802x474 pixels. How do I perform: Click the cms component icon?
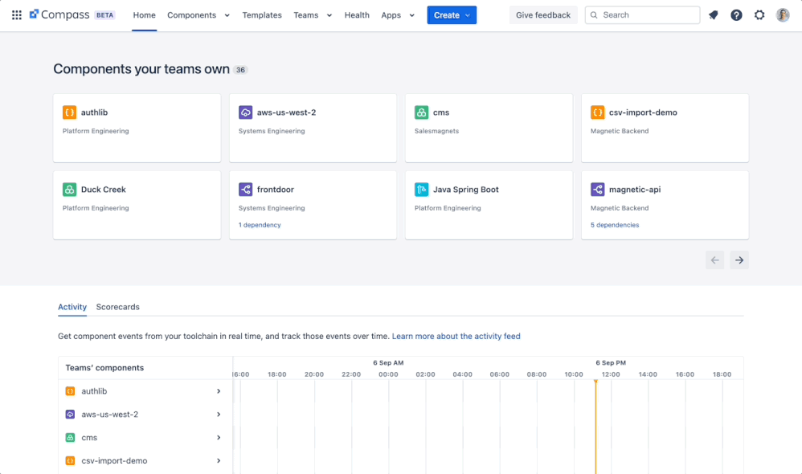[x=420, y=112]
